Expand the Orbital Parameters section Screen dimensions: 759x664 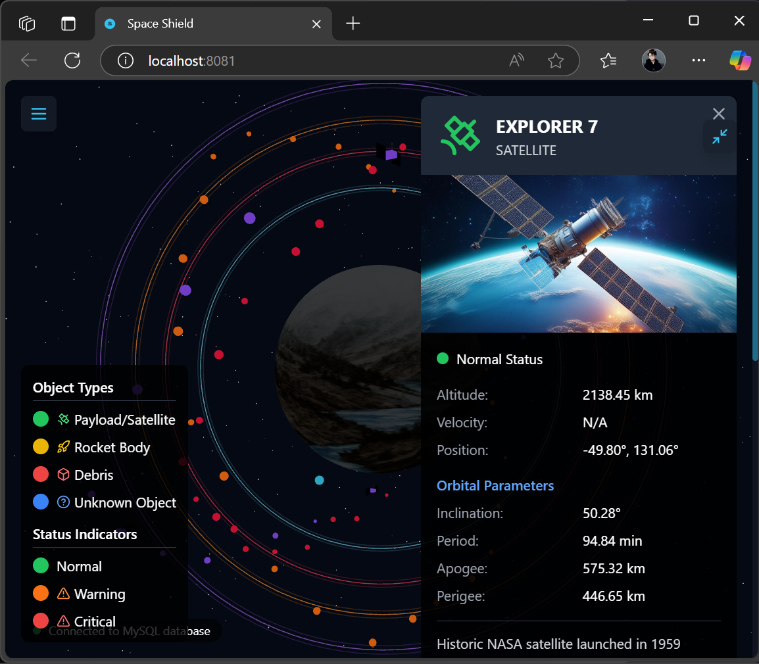[x=495, y=485]
